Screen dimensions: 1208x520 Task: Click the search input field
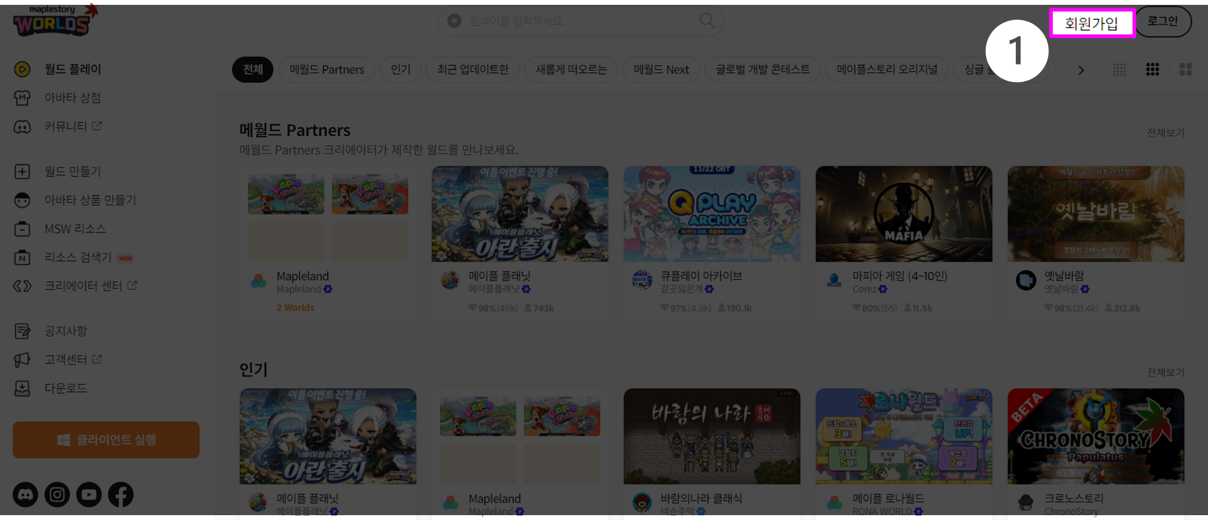[x=580, y=21]
